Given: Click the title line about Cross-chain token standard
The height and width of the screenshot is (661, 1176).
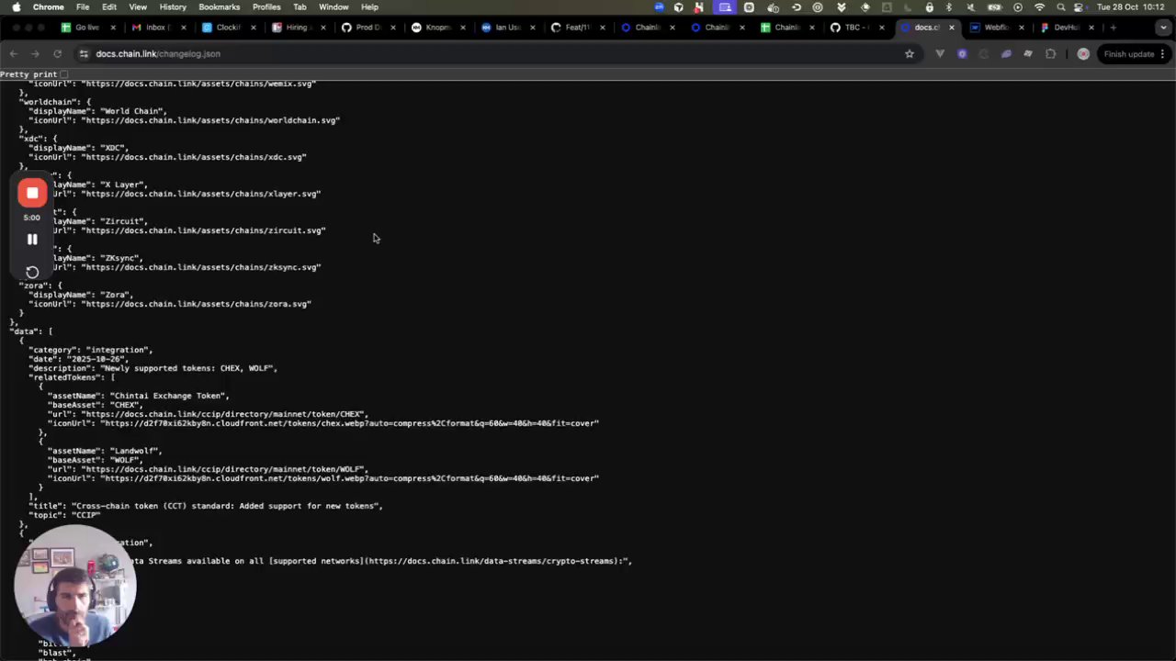Looking at the screenshot, I should [206, 506].
